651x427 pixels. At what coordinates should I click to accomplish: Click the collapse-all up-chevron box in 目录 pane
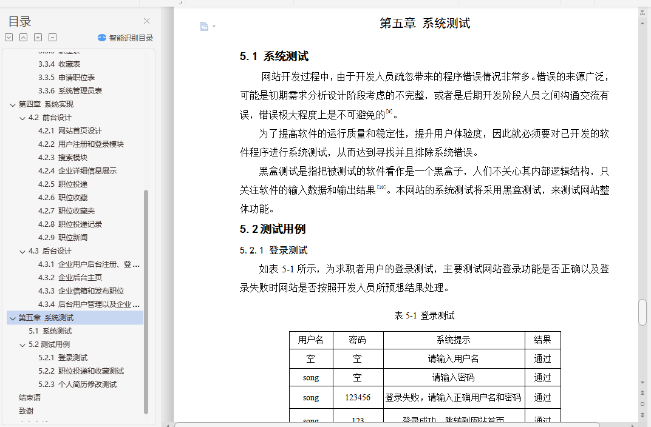tap(23, 38)
